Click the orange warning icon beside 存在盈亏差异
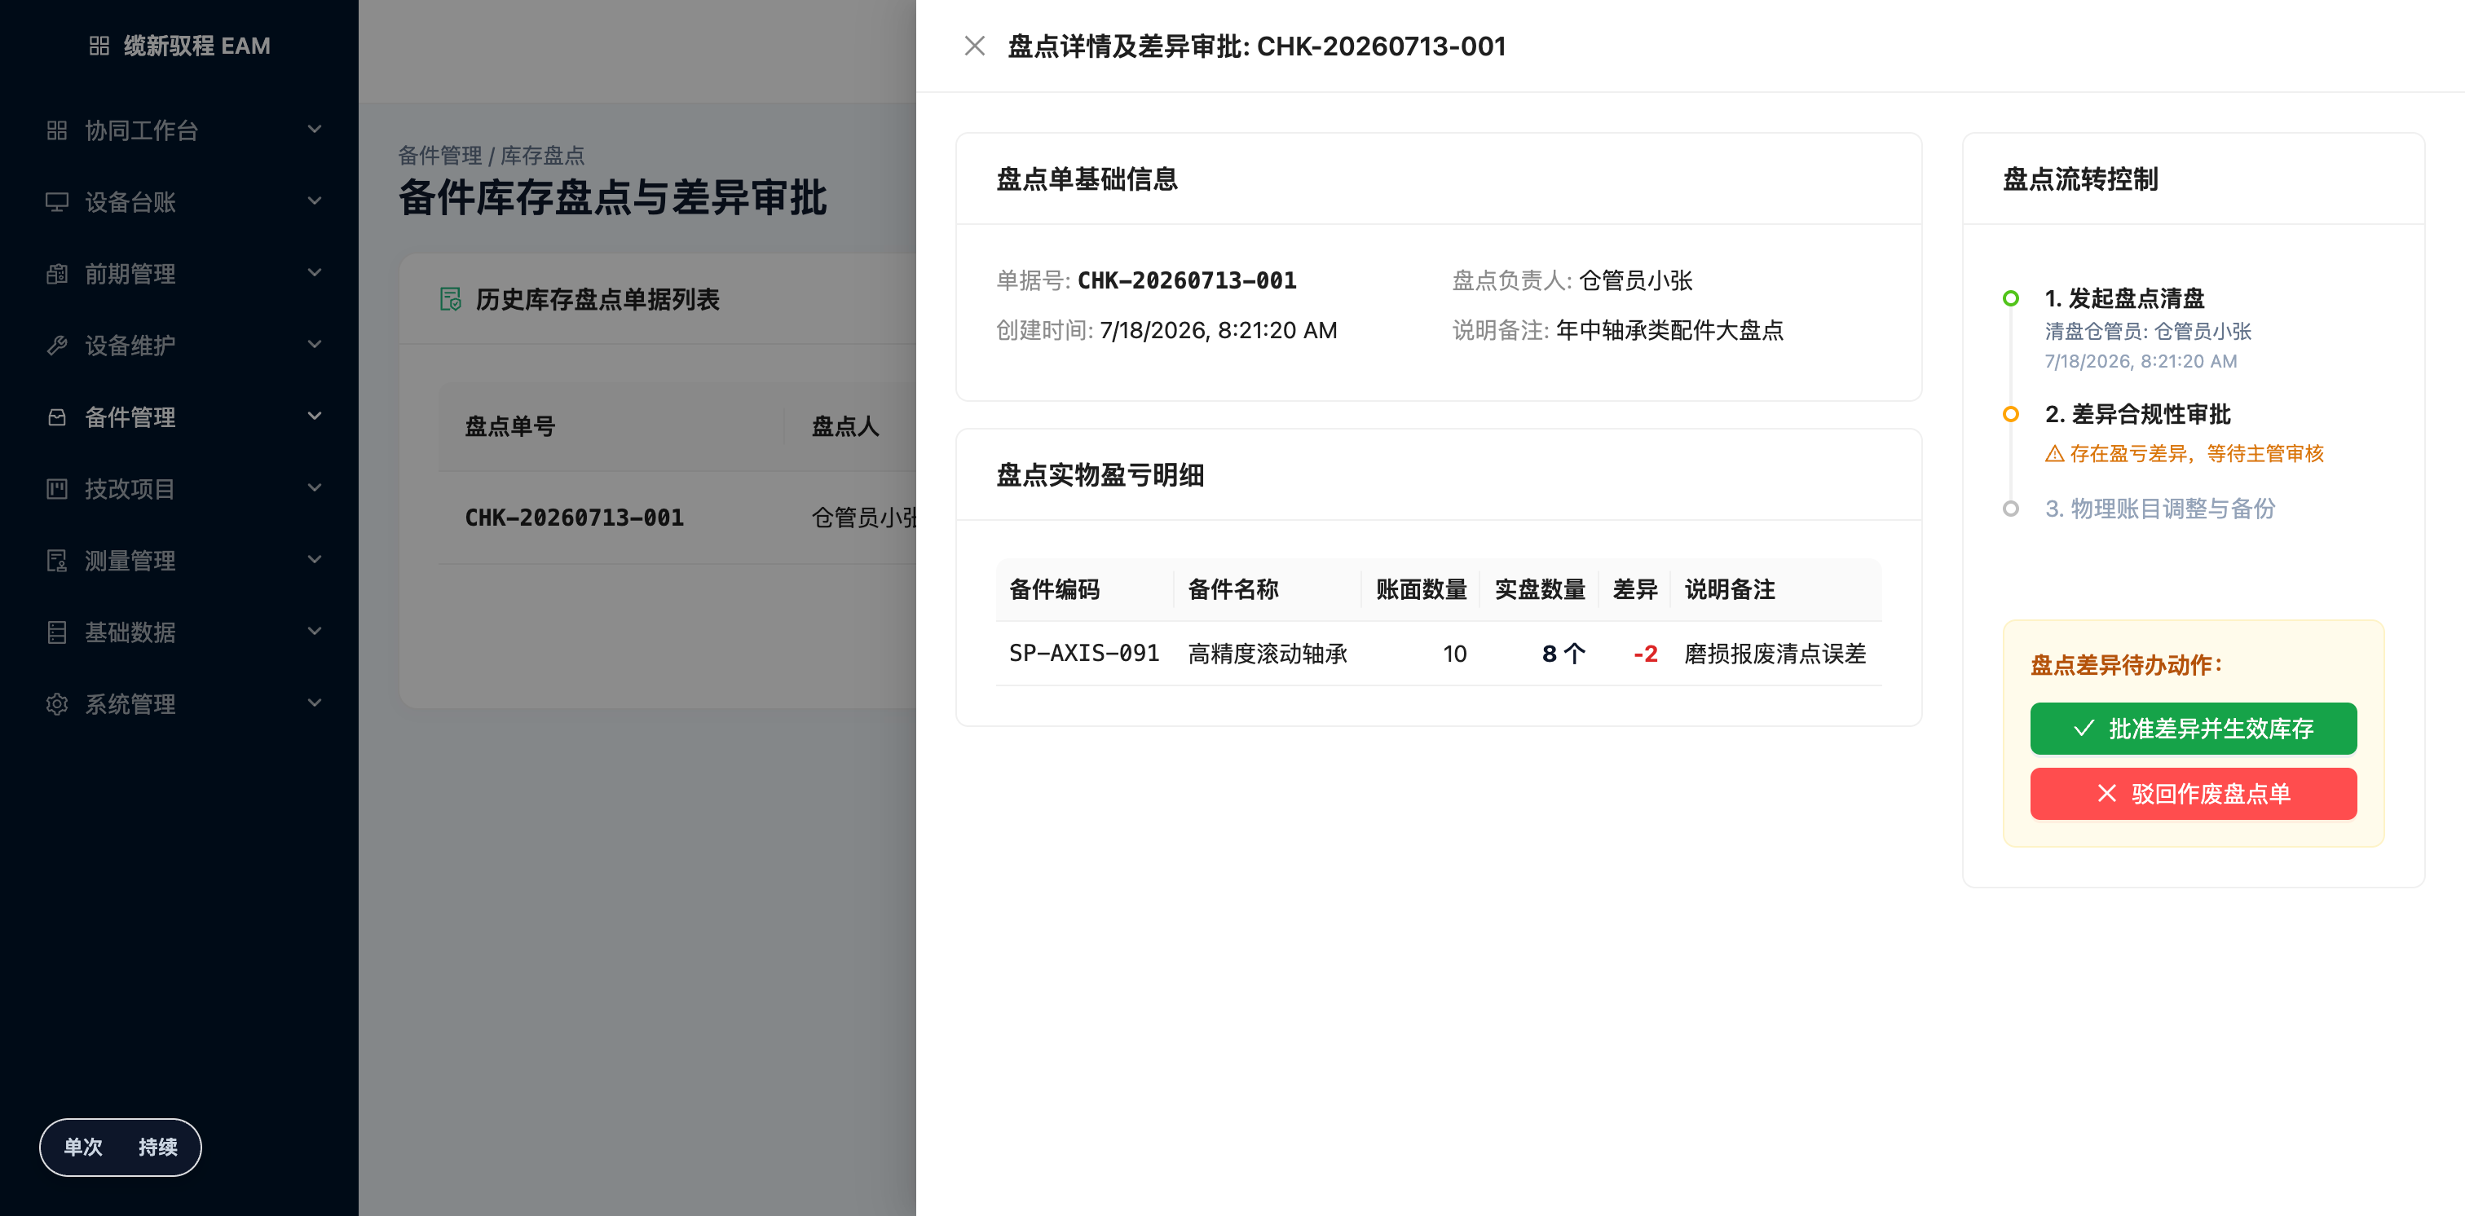This screenshot has height=1216, width=2465. pos(2053,453)
